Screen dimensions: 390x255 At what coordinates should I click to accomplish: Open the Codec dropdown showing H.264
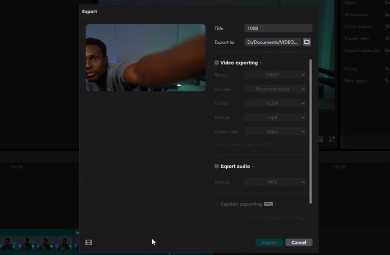(x=275, y=103)
